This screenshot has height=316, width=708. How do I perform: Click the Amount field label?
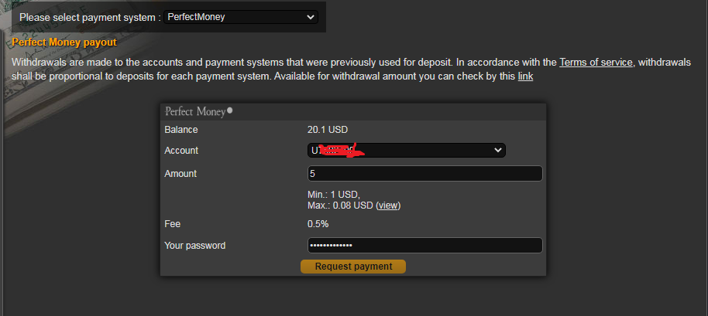point(180,174)
